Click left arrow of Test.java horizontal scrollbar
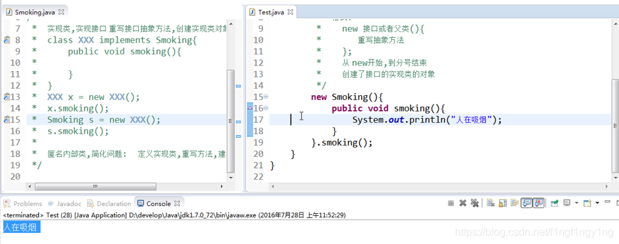 click(272, 186)
